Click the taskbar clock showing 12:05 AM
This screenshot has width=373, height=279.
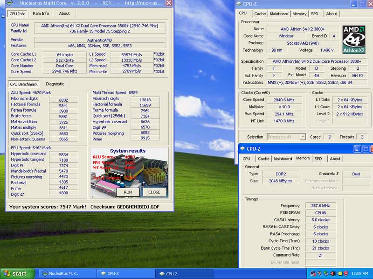coord(359,273)
